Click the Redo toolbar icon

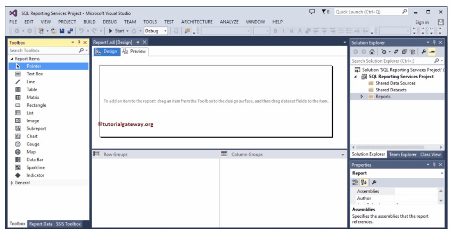[94, 31]
